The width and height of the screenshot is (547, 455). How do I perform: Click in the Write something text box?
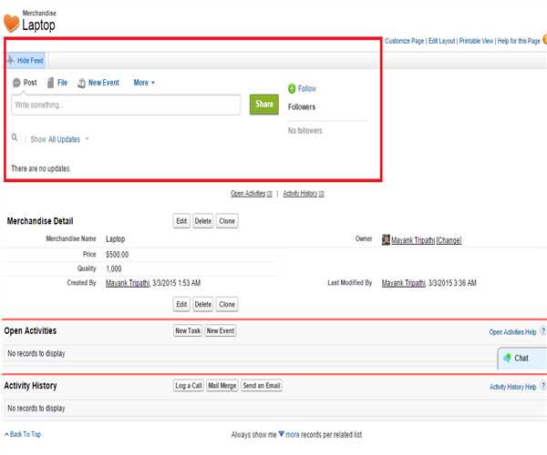pos(125,105)
